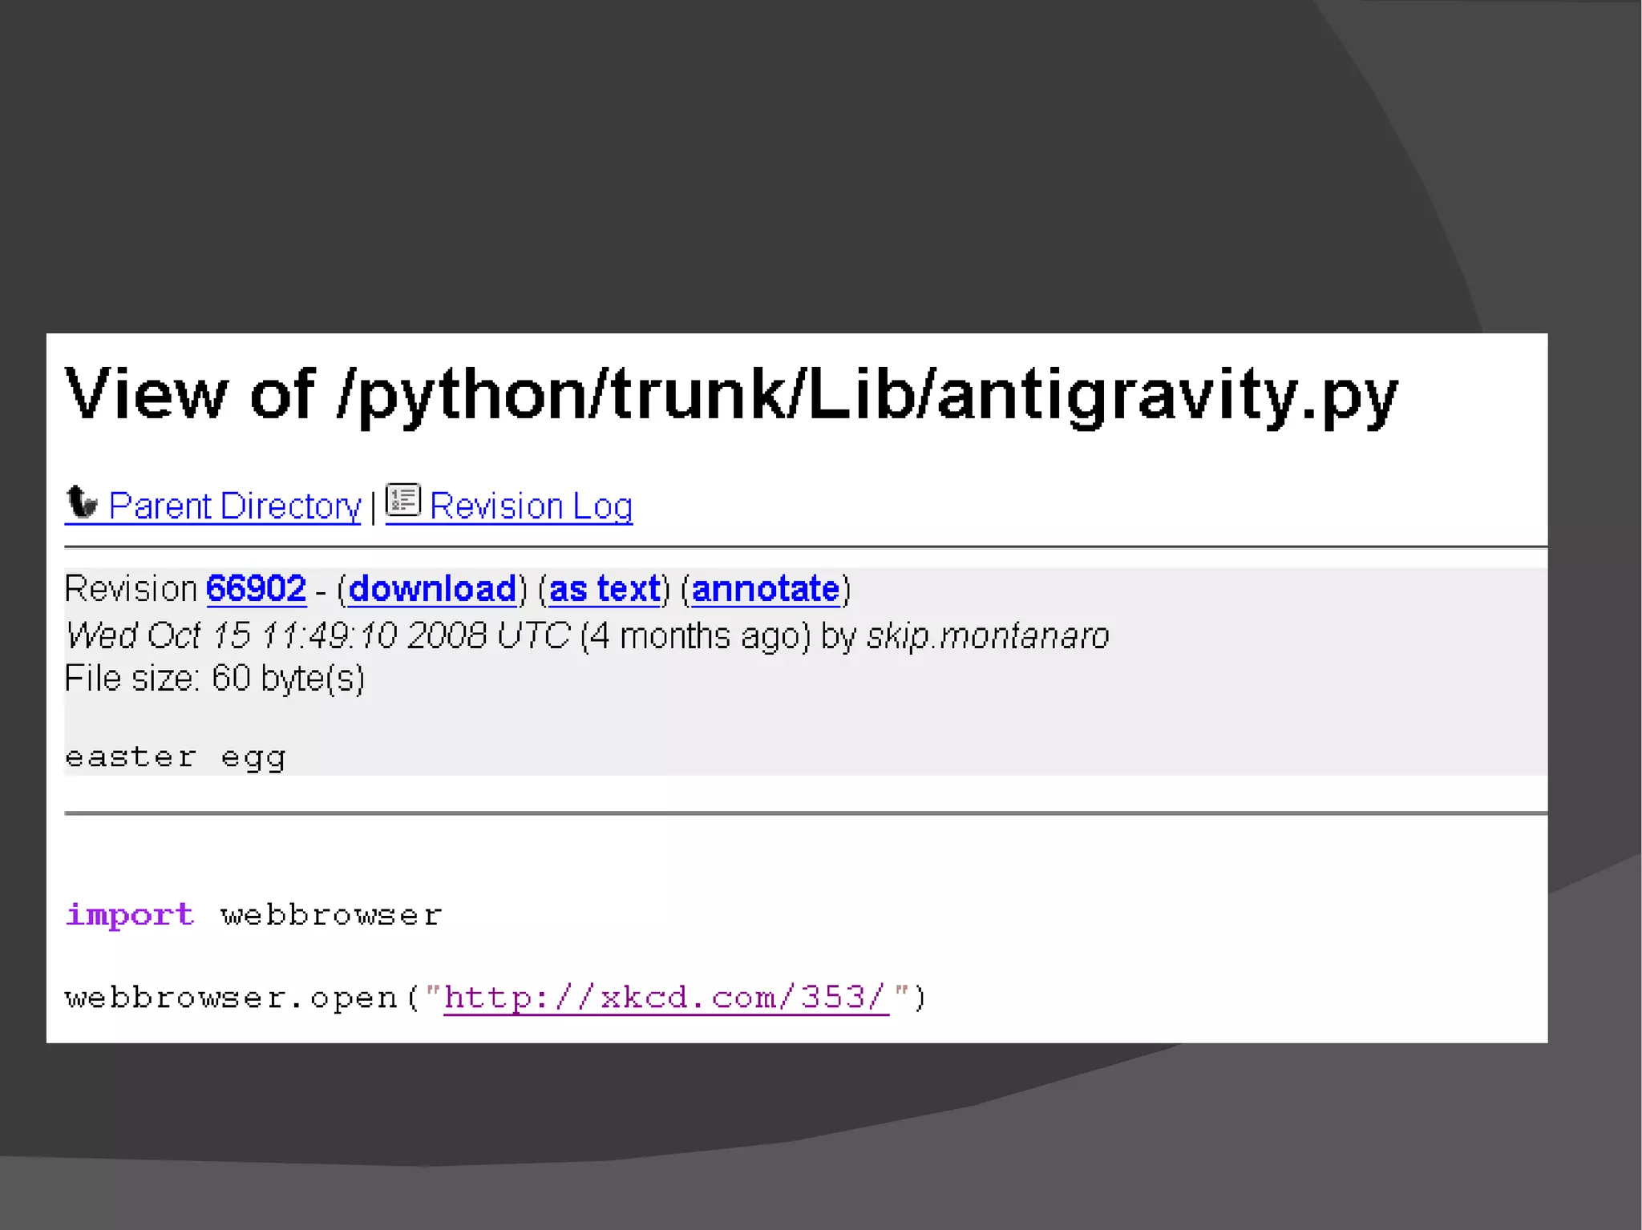Click the annotate link
1642x1230 pixels.
pyautogui.click(x=765, y=589)
